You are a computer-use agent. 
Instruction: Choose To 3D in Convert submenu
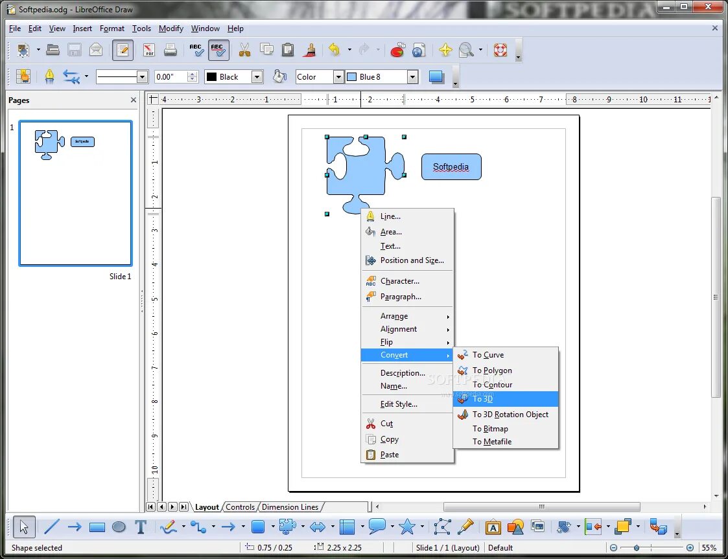point(506,399)
